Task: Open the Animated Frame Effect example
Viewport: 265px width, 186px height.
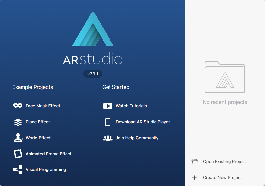Action: (x=49, y=154)
